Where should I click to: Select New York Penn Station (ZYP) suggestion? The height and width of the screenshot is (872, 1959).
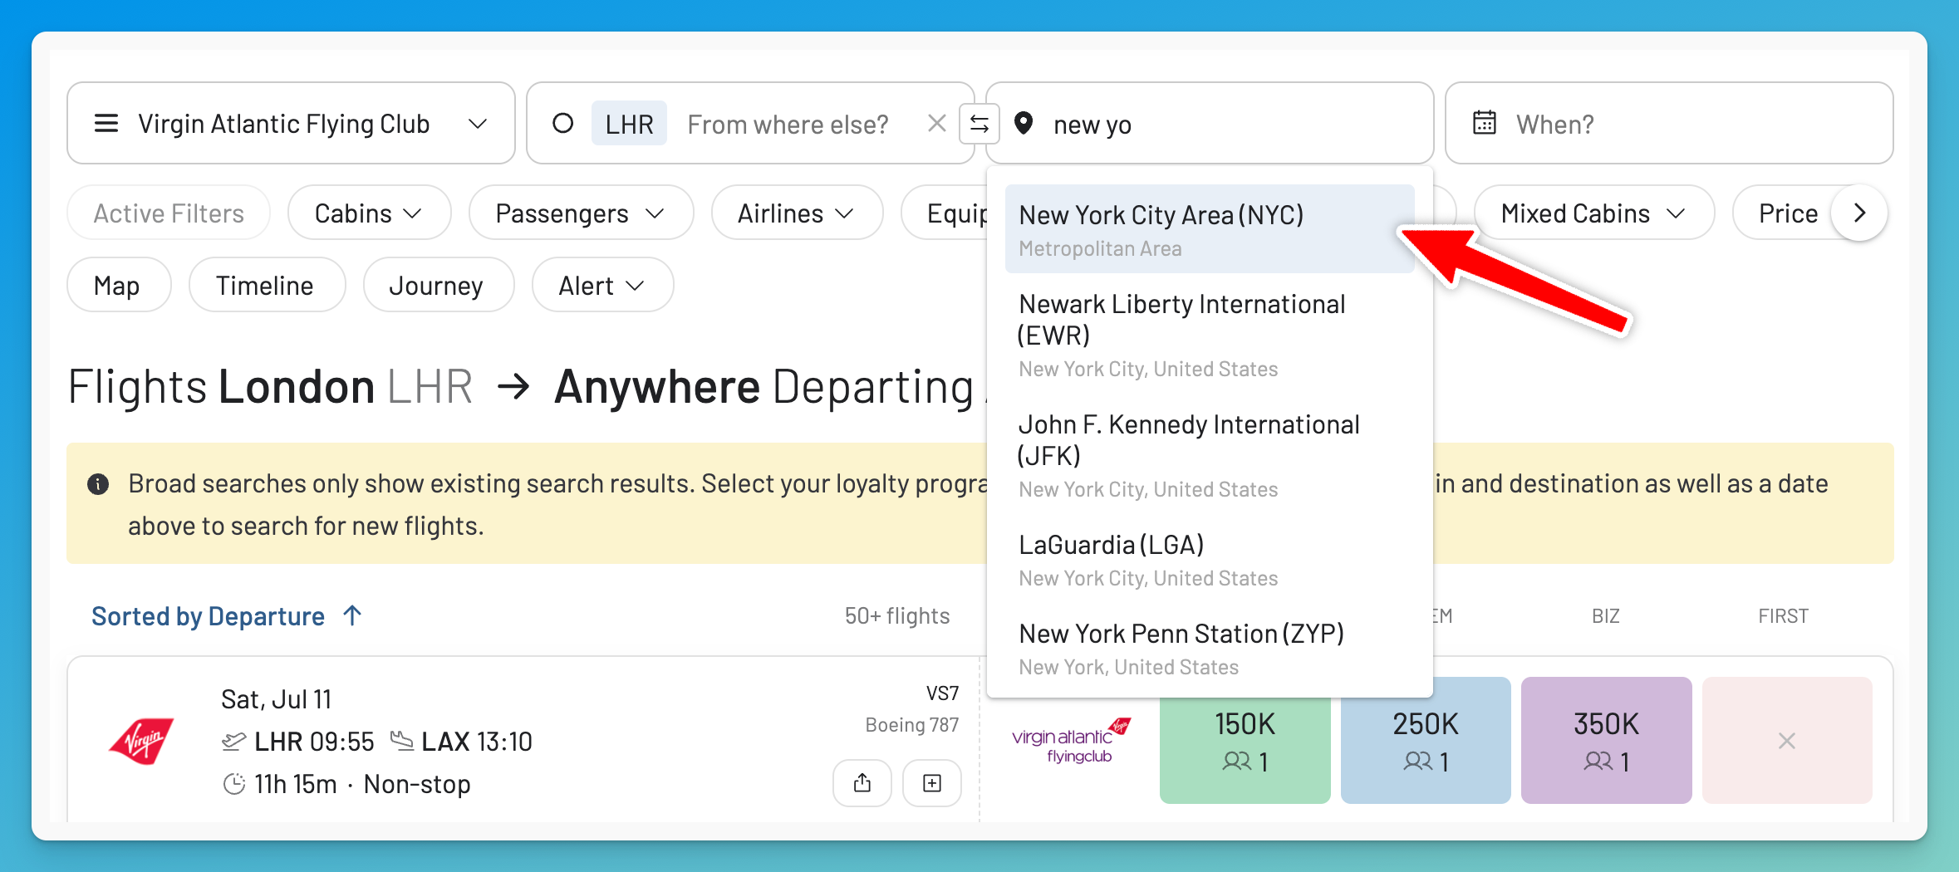(1210, 648)
